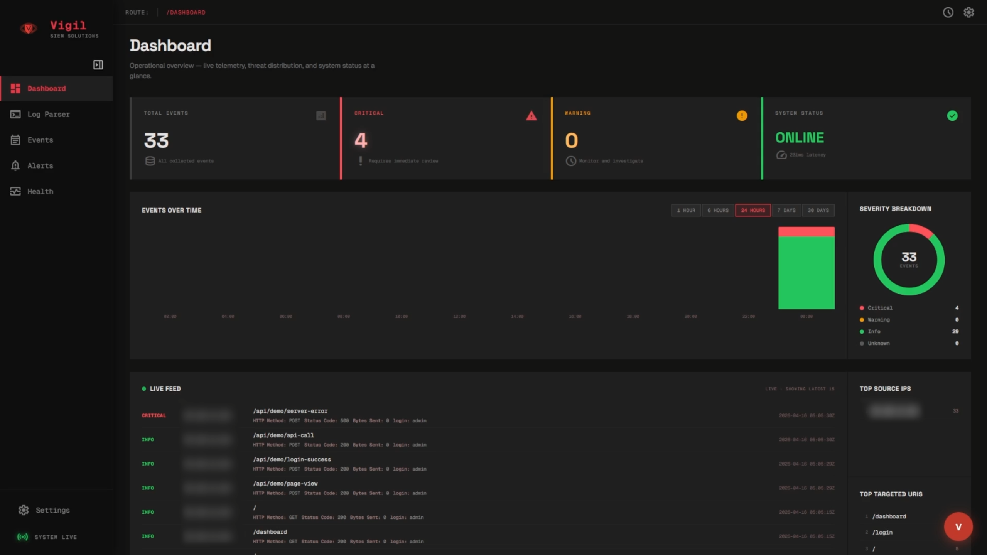Open the clock history icon
The image size is (987, 555).
pos(948,12)
